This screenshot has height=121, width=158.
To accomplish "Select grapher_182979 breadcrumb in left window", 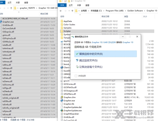I will pyautogui.click(x=27, y=8).
